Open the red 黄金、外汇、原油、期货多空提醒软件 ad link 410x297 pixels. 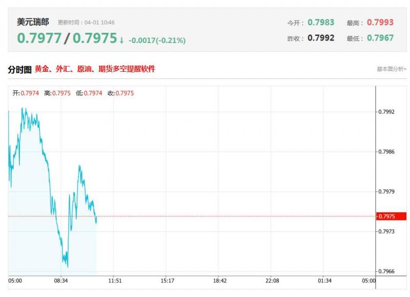95,69
